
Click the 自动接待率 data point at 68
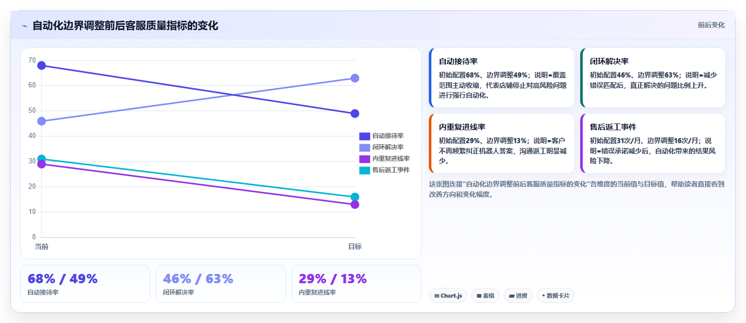(41, 66)
